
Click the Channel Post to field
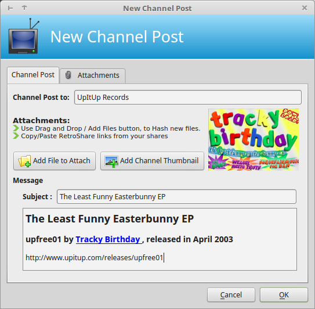click(x=188, y=98)
